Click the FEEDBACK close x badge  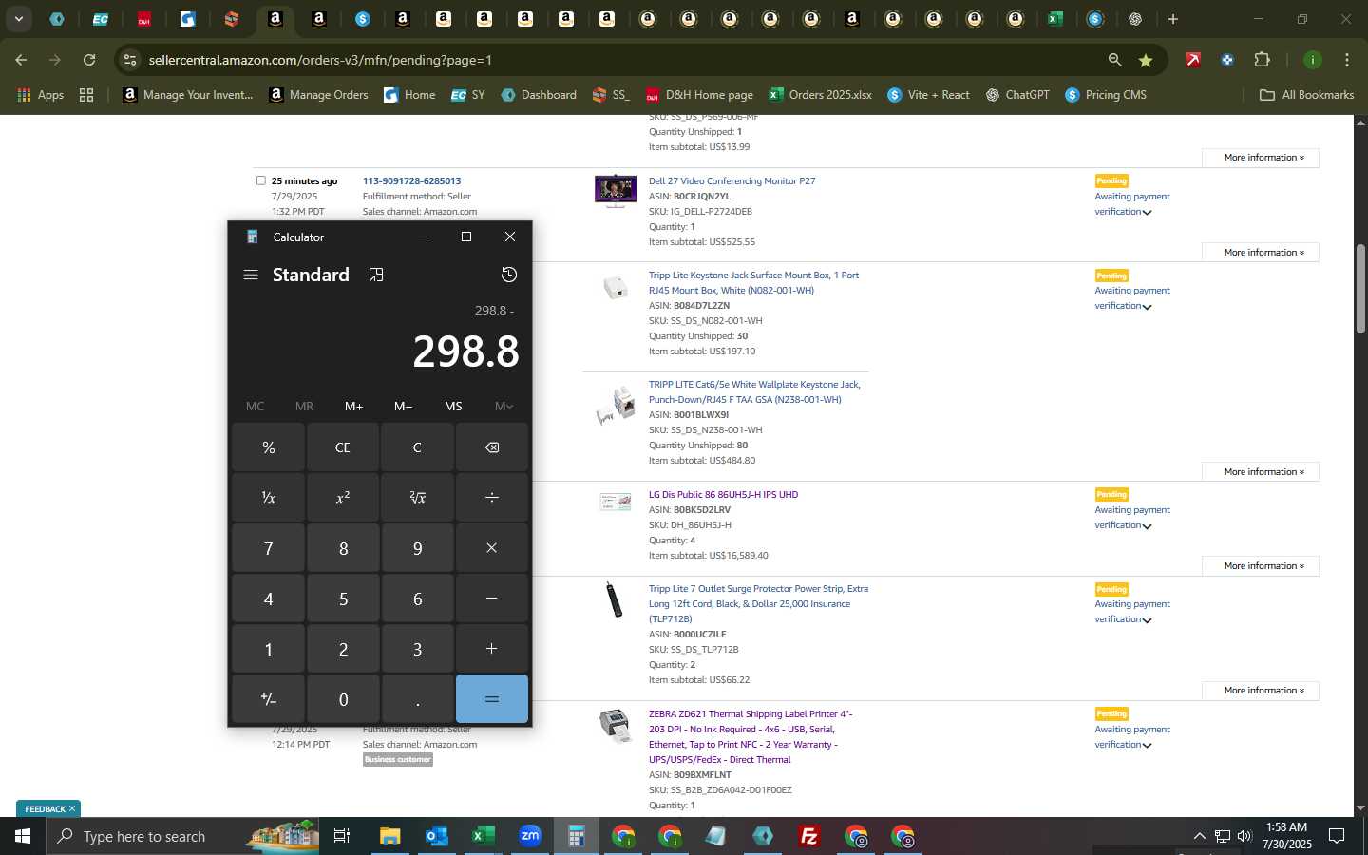click(x=72, y=808)
